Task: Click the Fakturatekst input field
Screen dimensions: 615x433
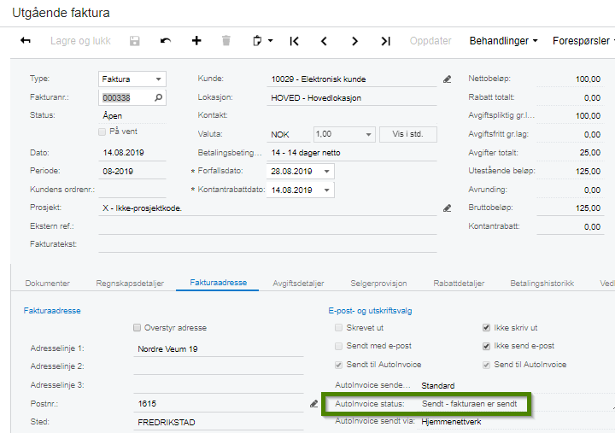Action: coord(267,244)
